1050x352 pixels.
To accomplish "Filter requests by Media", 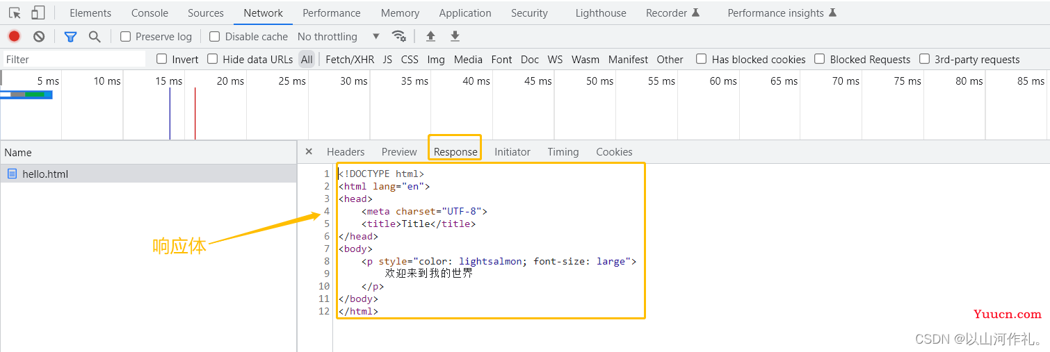I will [x=468, y=59].
